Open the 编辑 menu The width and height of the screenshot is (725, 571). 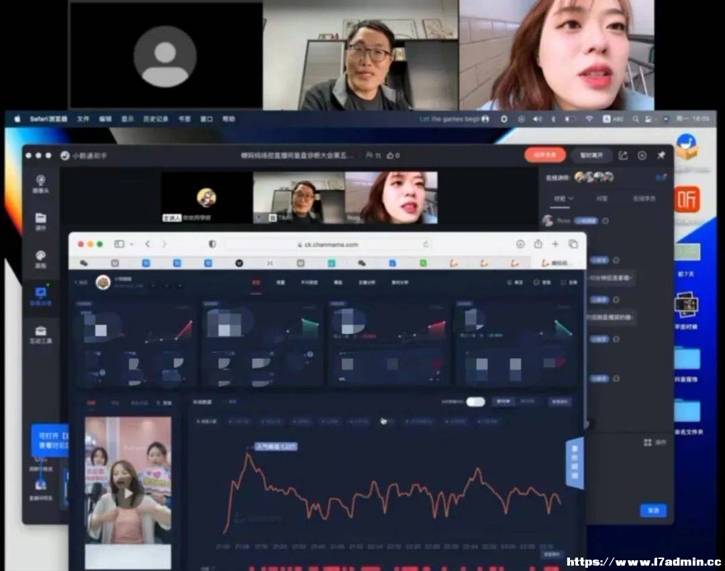pyautogui.click(x=105, y=119)
